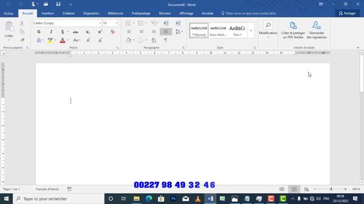Decrease paragraph indent
Screen dimensions: 364x204
click(x=166, y=23)
